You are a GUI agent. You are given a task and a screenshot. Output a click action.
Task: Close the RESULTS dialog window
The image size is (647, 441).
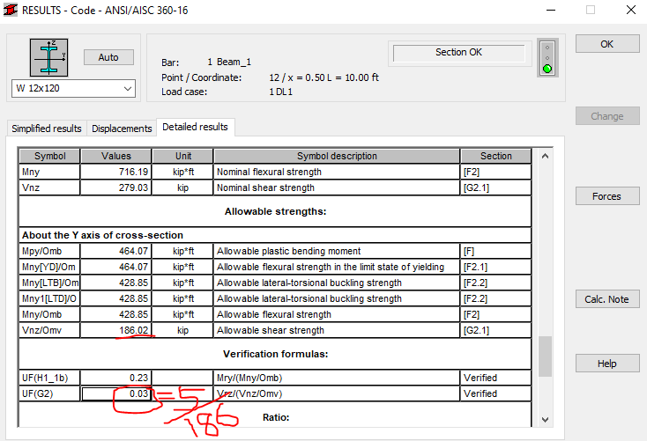click(631, 10)
